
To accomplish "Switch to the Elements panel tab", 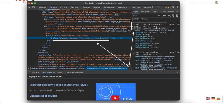I will click(x=53, y=8).
